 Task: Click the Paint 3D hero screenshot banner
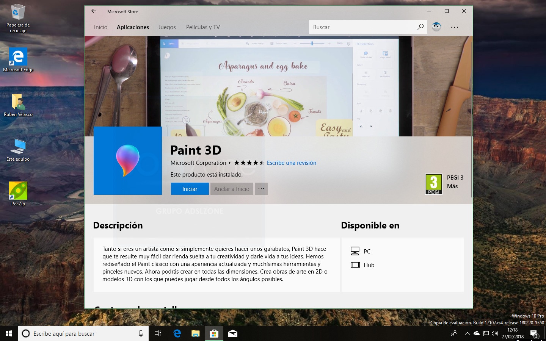click(279, 86)
